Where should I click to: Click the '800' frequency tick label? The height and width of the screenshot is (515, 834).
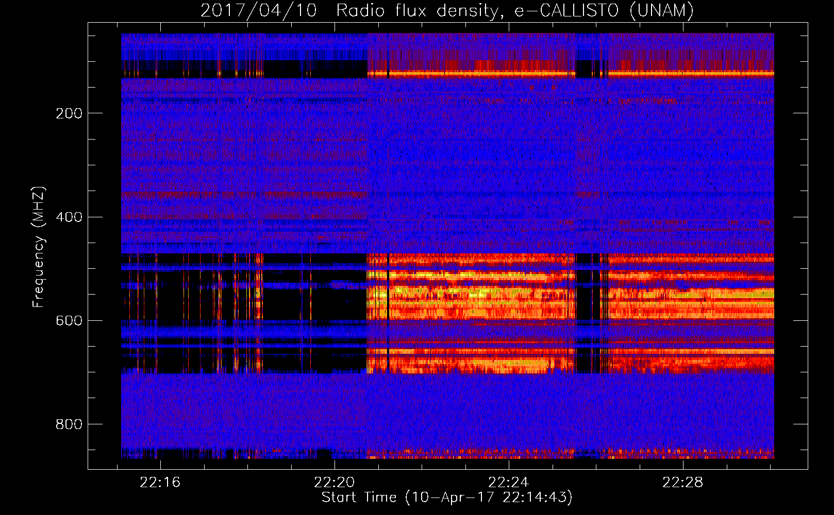click(x=69, y=424)
